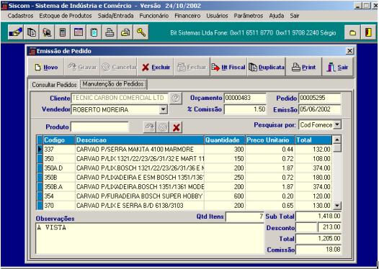Click the Fechar button
Viewport: 379px width, 269px height.
[x=192, y=67]
